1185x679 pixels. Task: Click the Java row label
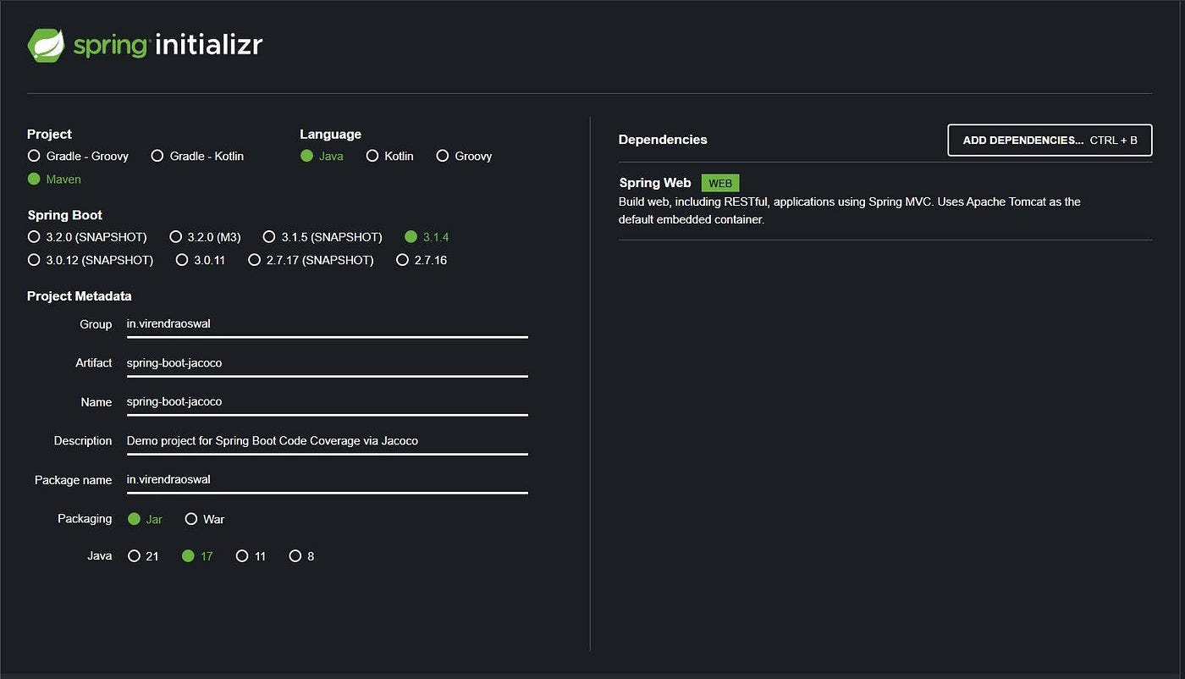tap(99, 556)
